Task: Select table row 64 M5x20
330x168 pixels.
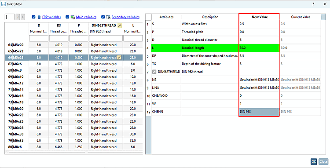Action: tap(73, 45)
